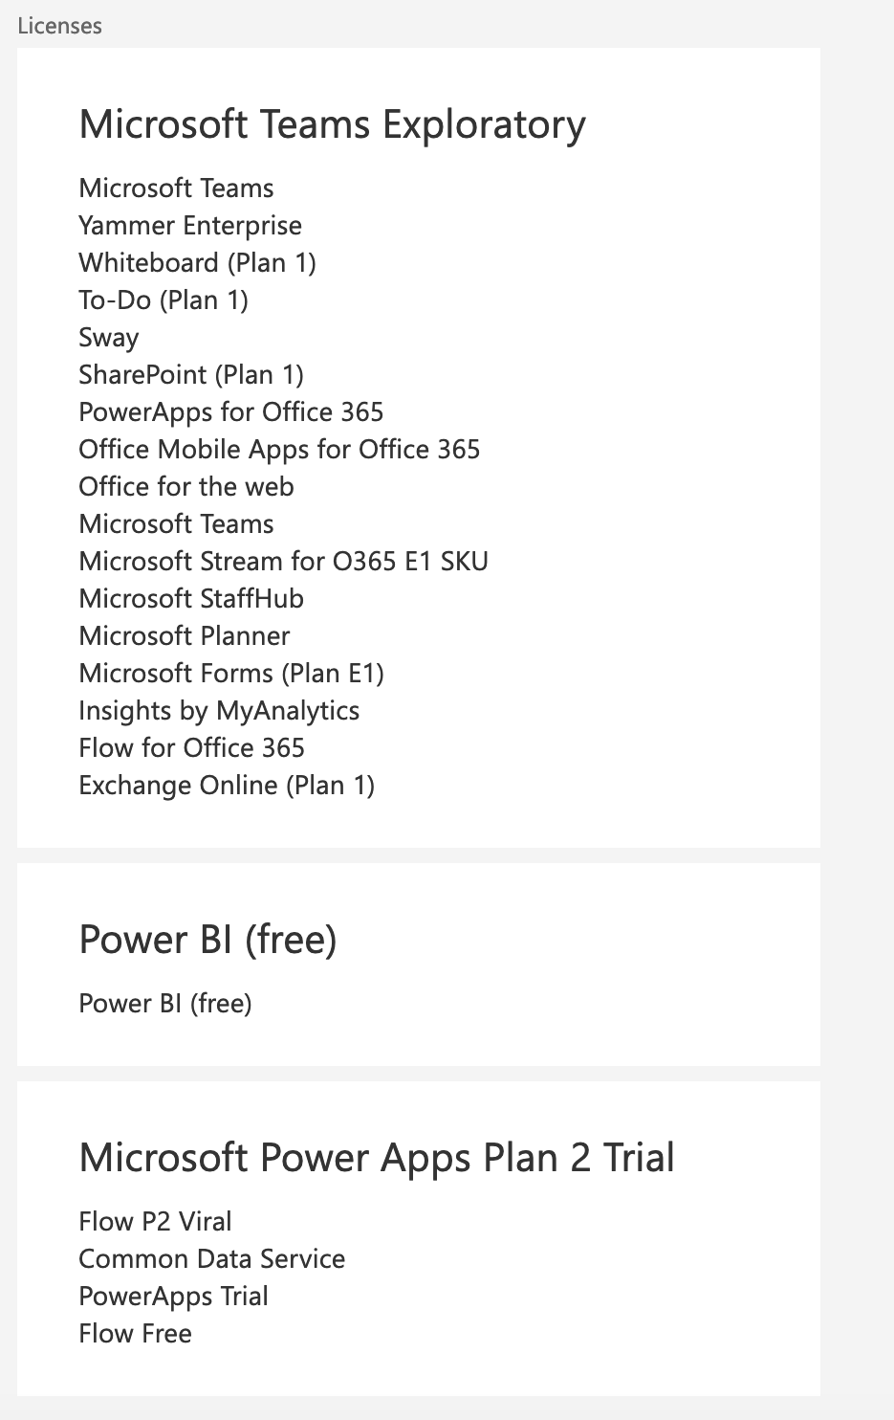The width and height of the screenshot is (894, 1420).
Task: Select the Microsoft Planner entry
Action: point(185,636)
